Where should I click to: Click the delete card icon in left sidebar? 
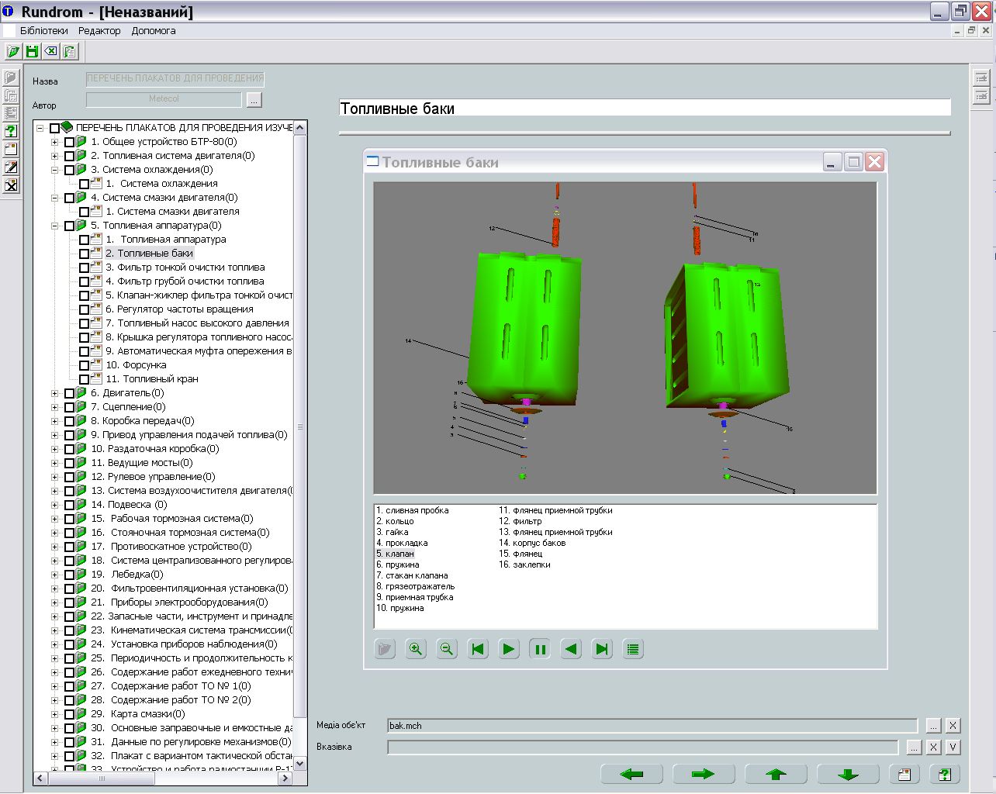coord(11,185)
